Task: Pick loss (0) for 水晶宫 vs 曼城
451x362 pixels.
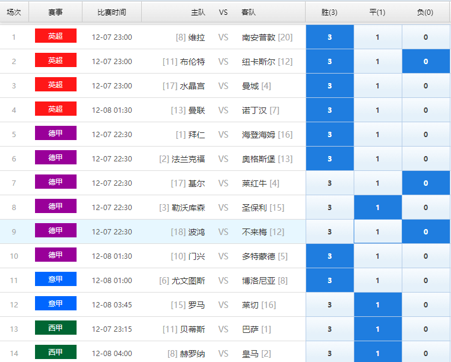Action: coord(425,85)
